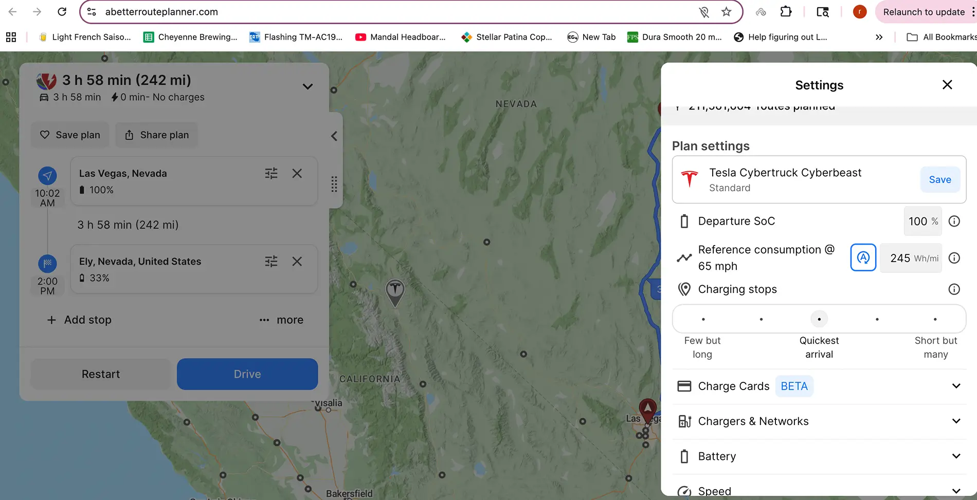Click the location-blocked icon in address bar
This screenshot has height=500, width=977.
[704, 12]
